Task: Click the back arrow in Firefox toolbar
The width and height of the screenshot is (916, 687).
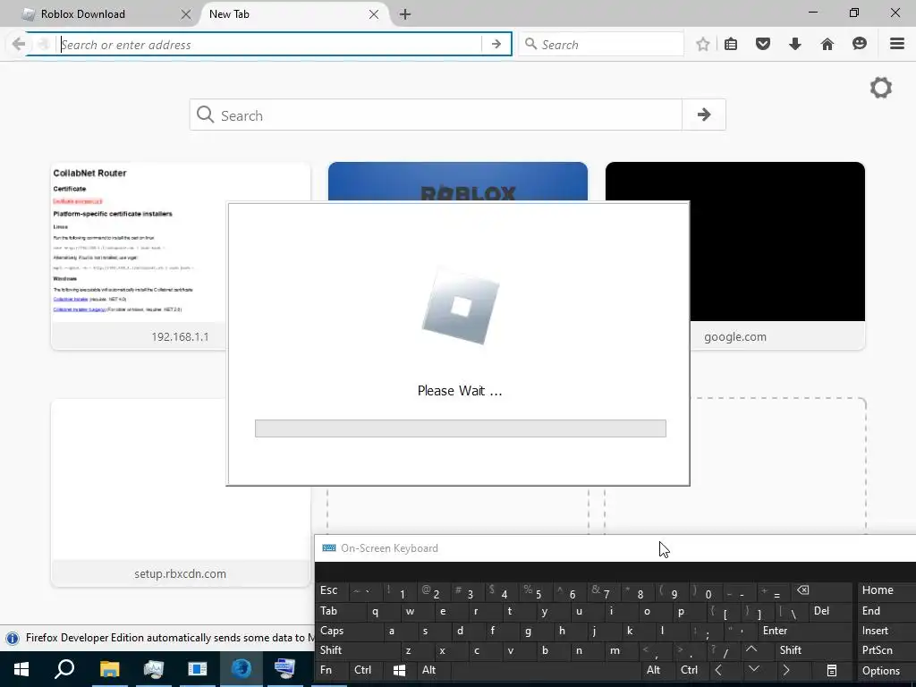Action: pyautogui.click(x=19, y=44)
